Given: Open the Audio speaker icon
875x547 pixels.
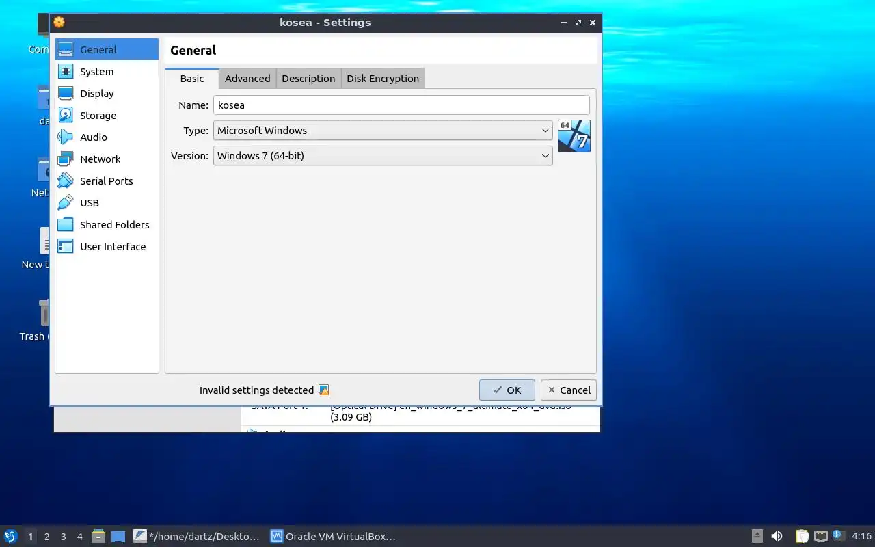Looking at the screenshot, I should pyautogui.click(x=66, y=137).
